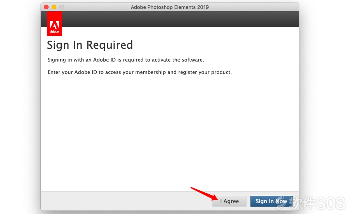Click the Adobe Photoshop Elements 2019 title text
The height and width of the screenshot is (214, 351).
(170, 7)
